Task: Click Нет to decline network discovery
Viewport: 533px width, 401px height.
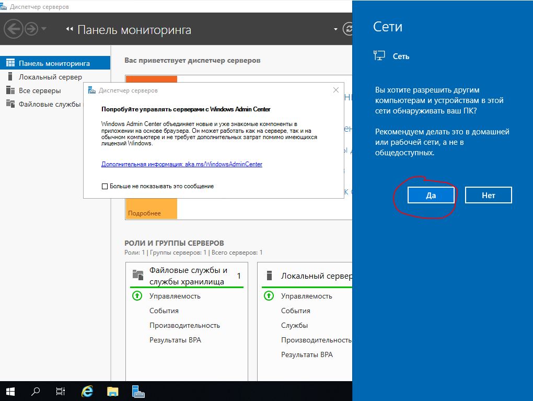Action: 488,196
